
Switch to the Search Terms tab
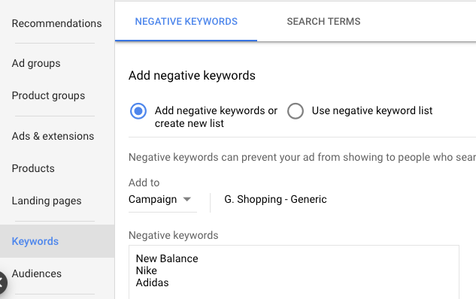pyautogui.click(x=323, y=22)
